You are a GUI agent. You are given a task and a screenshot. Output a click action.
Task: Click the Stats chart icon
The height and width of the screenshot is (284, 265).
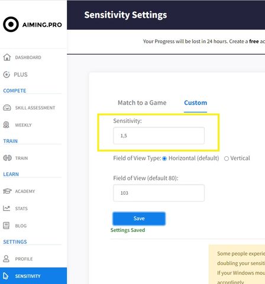coord(7,208)
